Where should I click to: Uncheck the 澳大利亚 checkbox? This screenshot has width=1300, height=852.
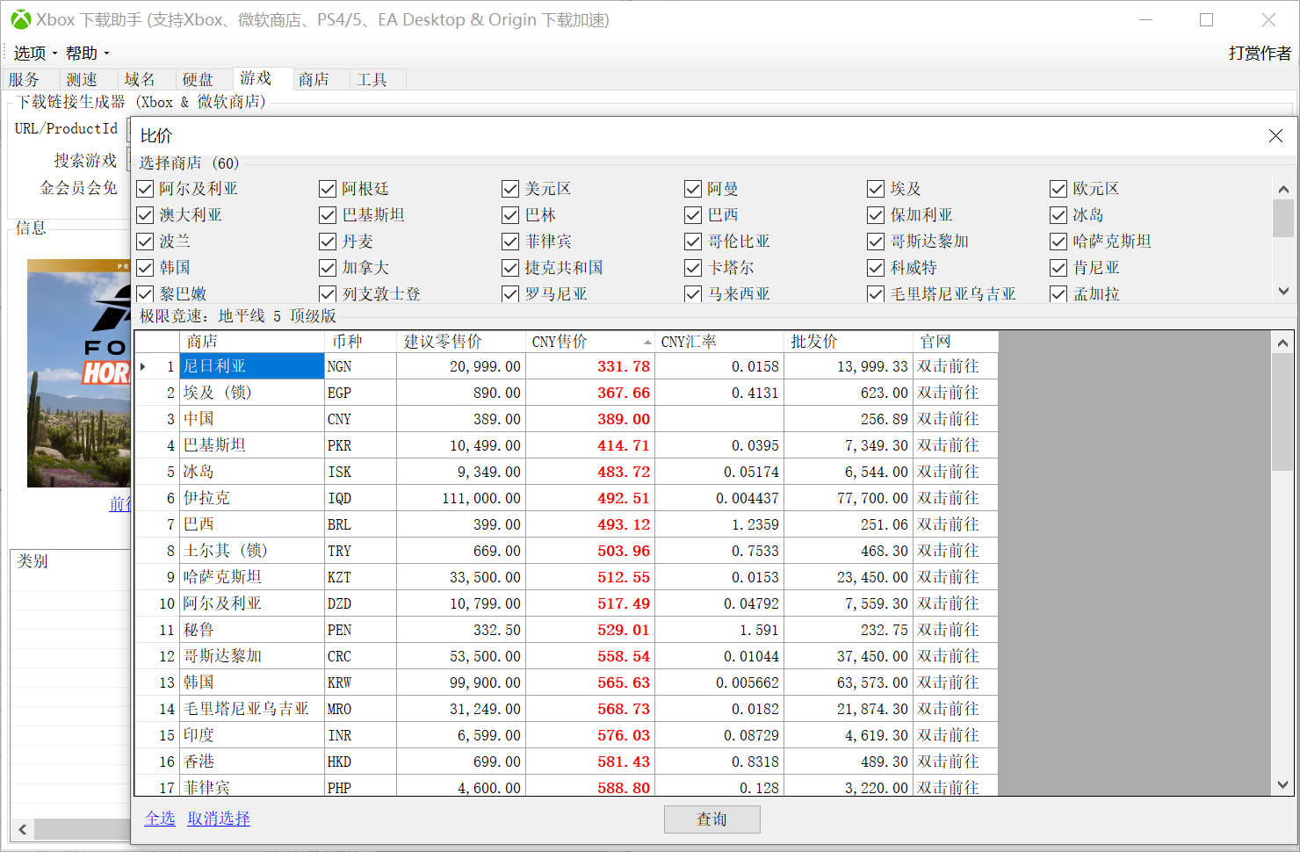click(145, 215)
